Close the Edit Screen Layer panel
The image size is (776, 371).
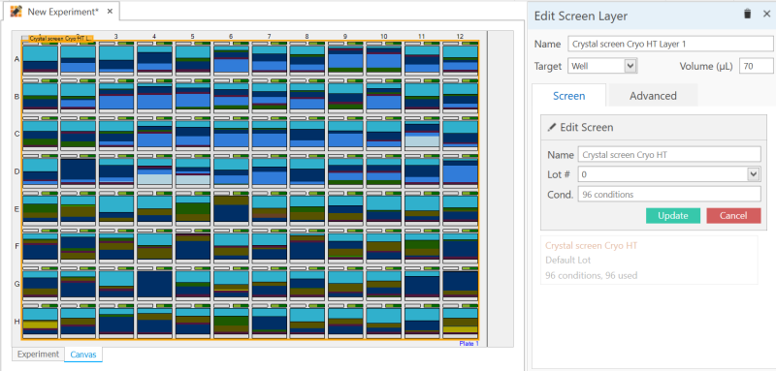[x=766, y=15]
